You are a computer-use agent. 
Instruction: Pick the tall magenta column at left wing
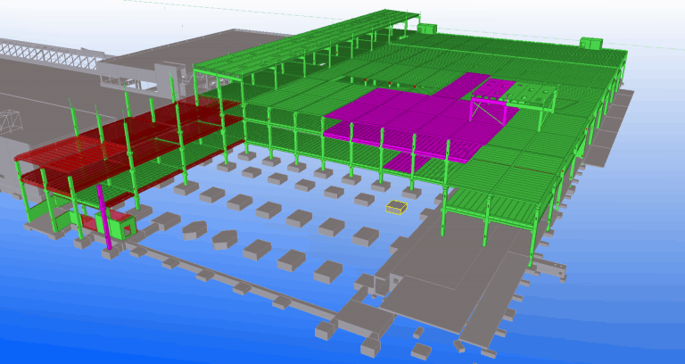pos(104,216)
